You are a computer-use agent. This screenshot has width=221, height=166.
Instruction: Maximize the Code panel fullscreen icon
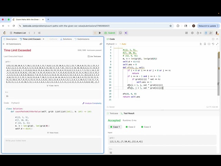(213, 39)
